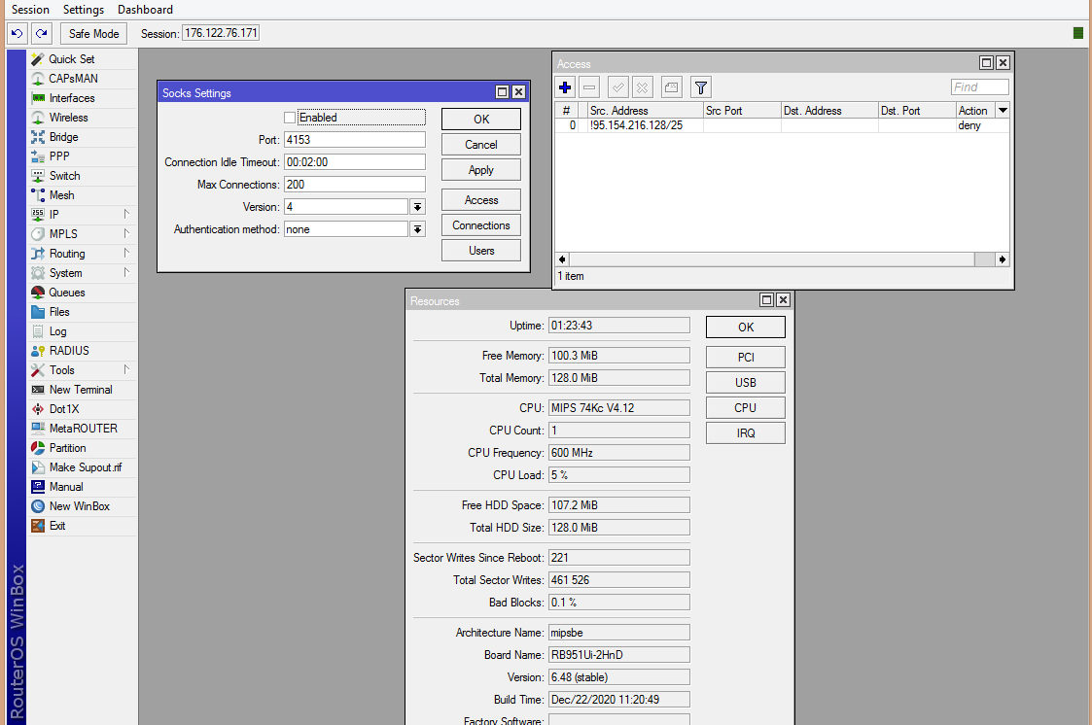Click OK in Resources window
The image size is (1092, 725).
pos(746,327)
